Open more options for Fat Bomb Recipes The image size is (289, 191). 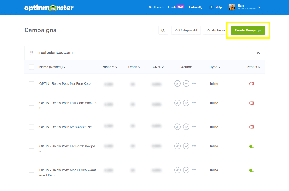[194, 146]
